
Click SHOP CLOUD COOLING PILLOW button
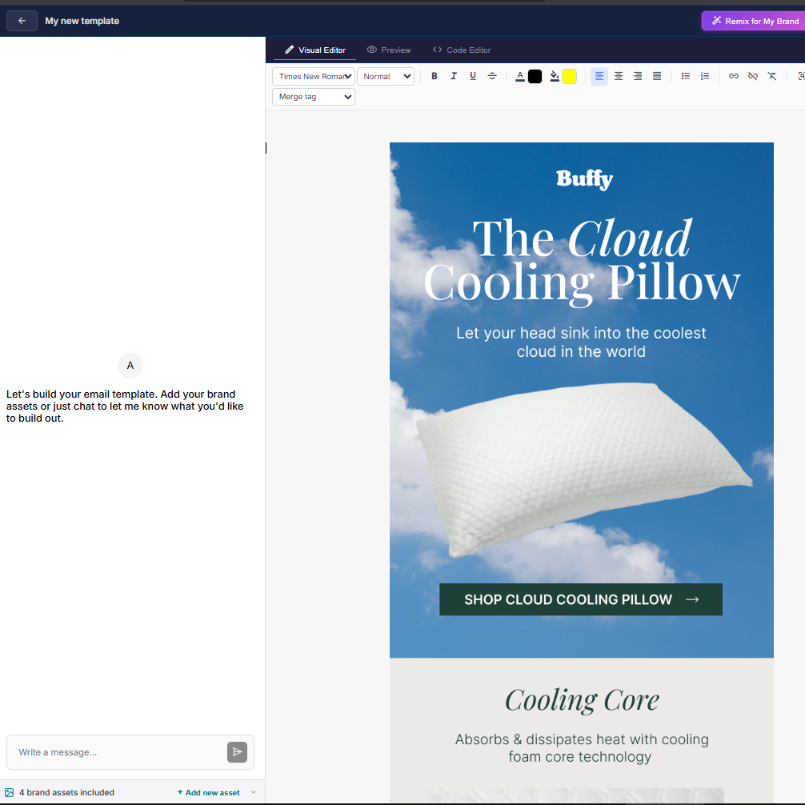pyautogui.click(x=581, y=599)
